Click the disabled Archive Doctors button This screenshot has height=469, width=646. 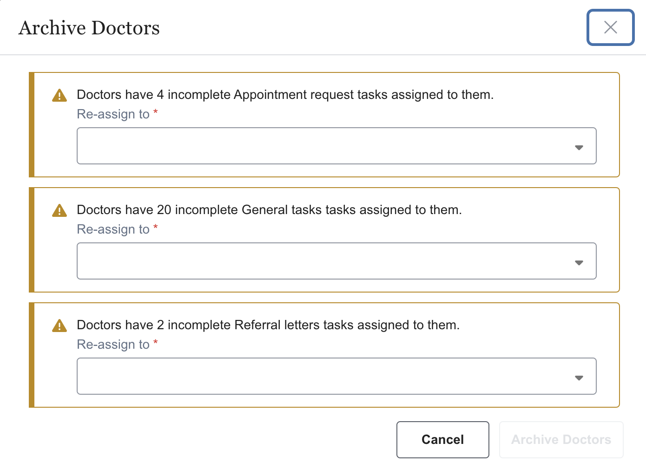(x=561, y=439)
